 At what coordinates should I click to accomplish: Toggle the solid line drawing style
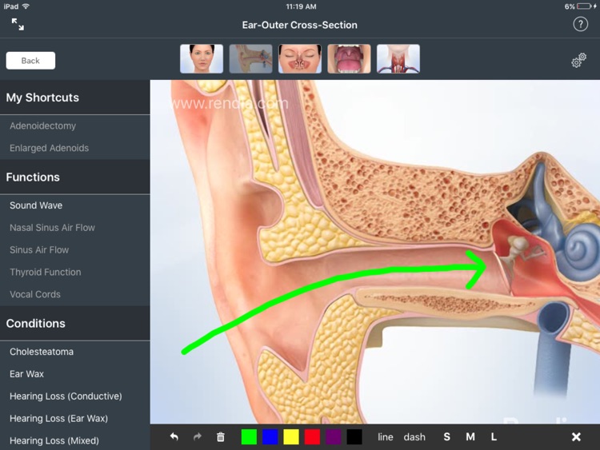pos(386,436)
